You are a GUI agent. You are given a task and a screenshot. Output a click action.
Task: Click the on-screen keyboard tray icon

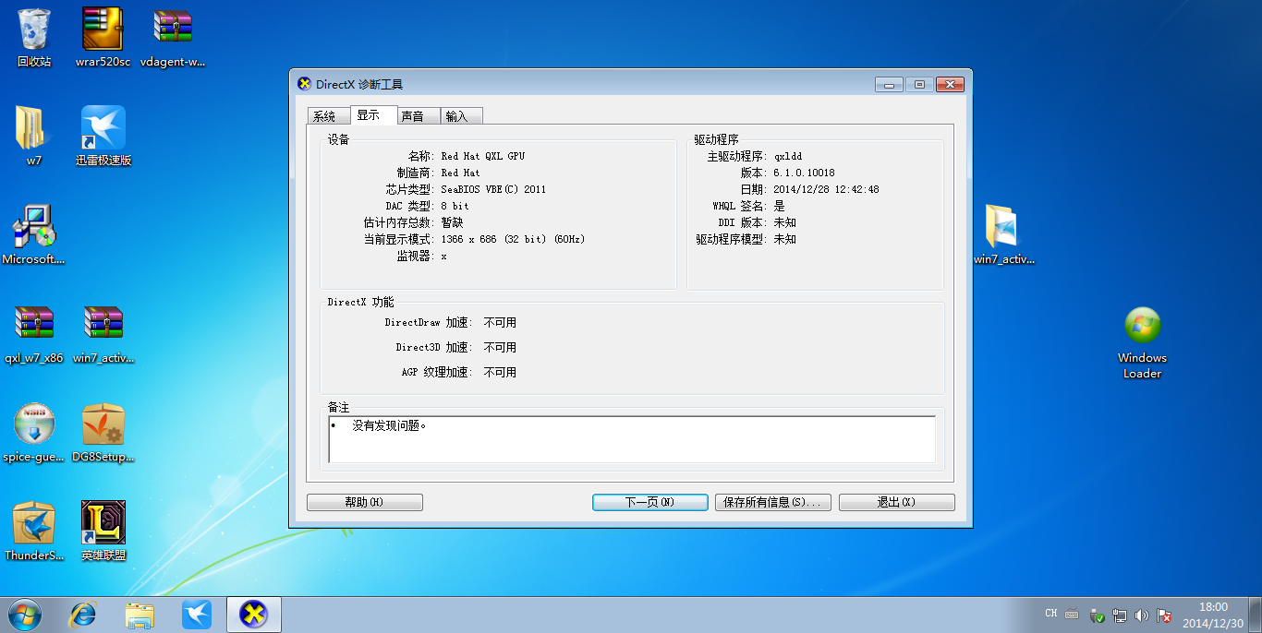click(x=1072, y=615)
